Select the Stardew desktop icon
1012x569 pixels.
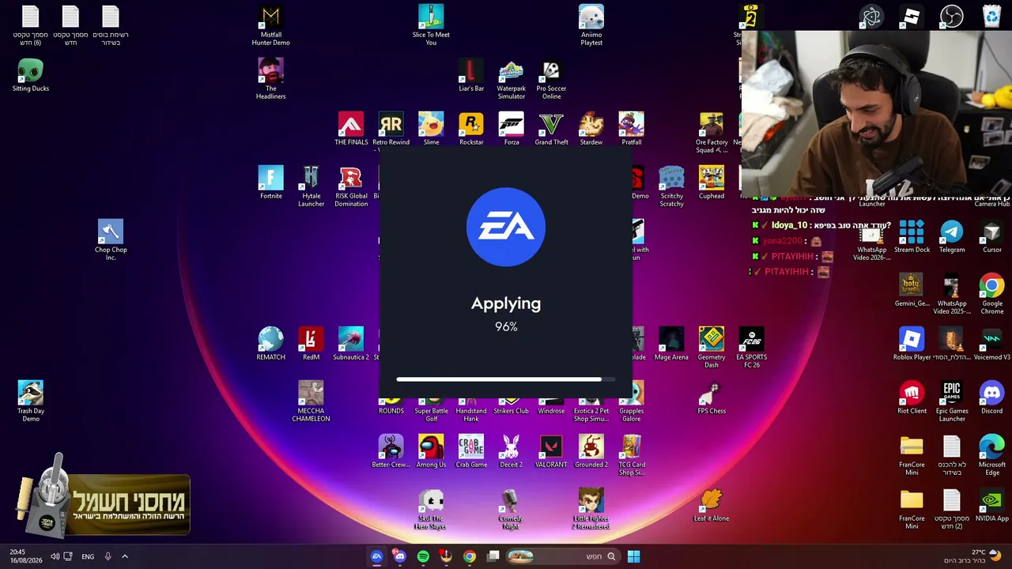(x=591, y=129)
